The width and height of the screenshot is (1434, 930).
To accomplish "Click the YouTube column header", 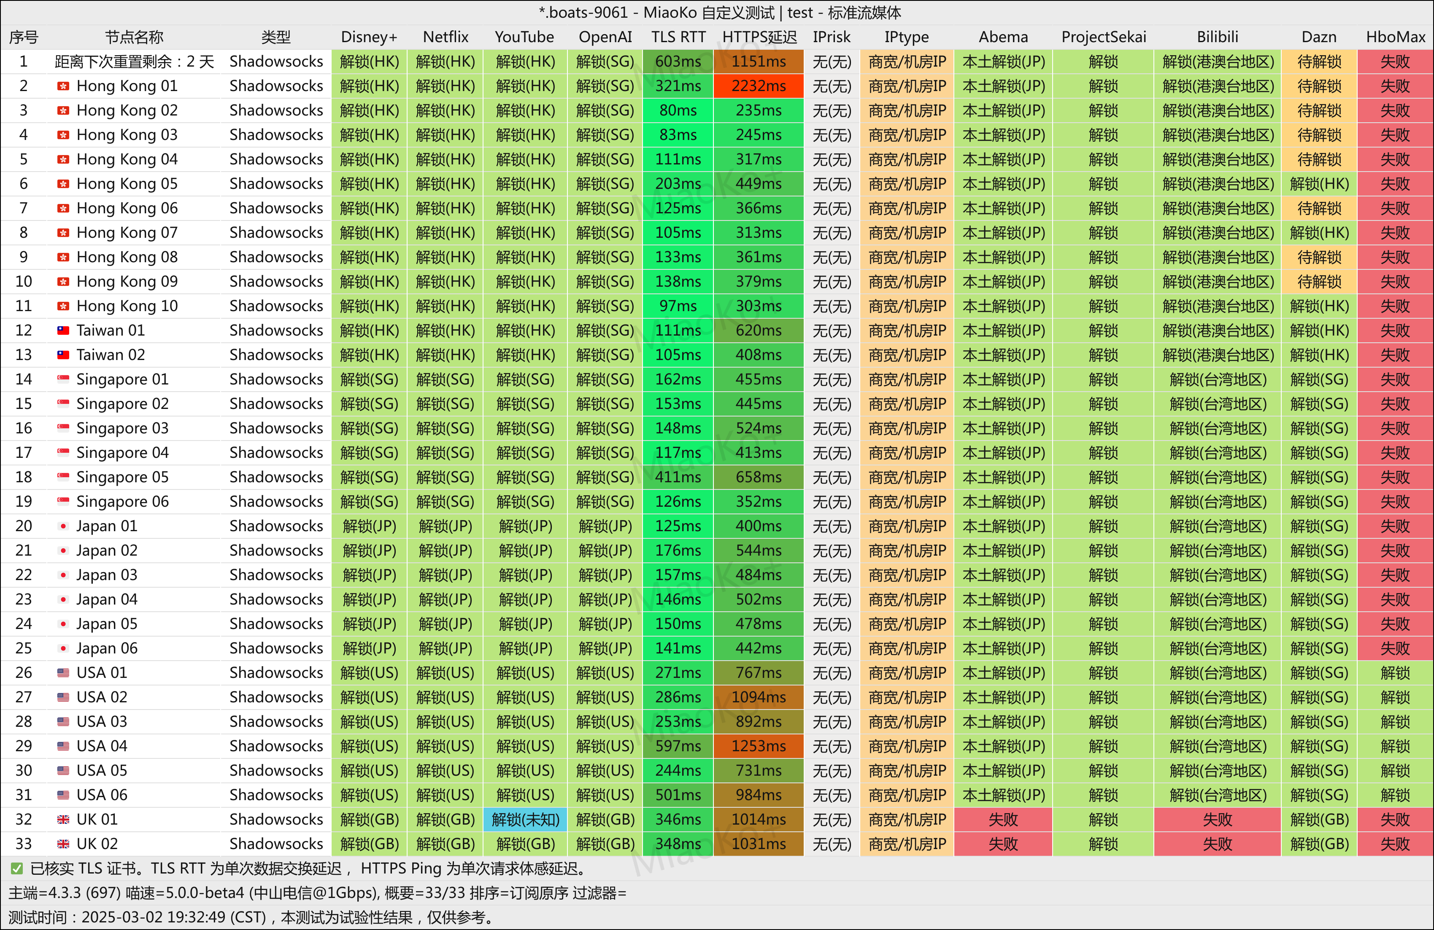I will [524, 37].
